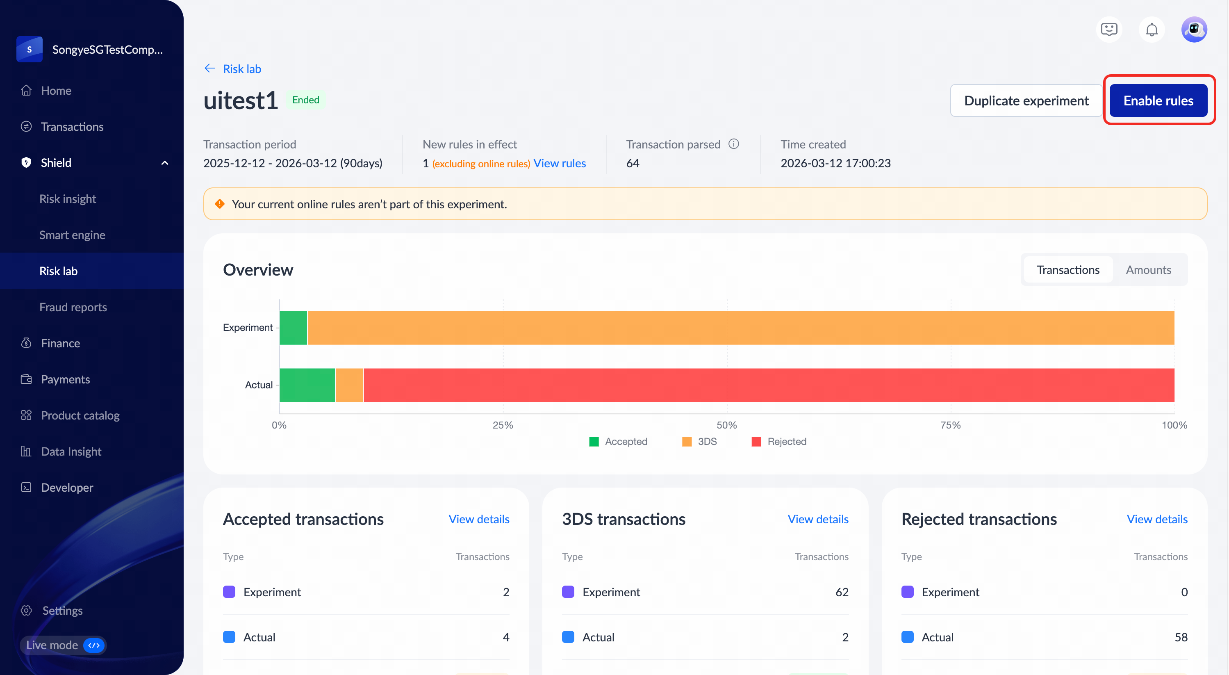Click the notification bell icon

pos(1151,30)
